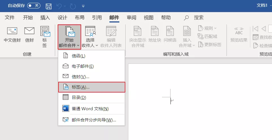The width and height of the screenshot is (272, 140).
Task: Switch to the 视图 ribbon tab
Action: (148, 17)
